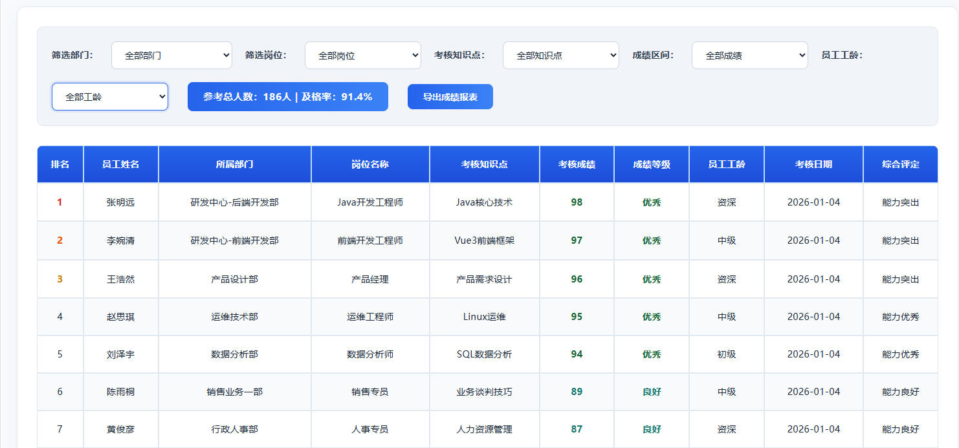Open the 全部工龄 seniority dropdown
Viewport: 959px width, 448px height.
point(110,97)
